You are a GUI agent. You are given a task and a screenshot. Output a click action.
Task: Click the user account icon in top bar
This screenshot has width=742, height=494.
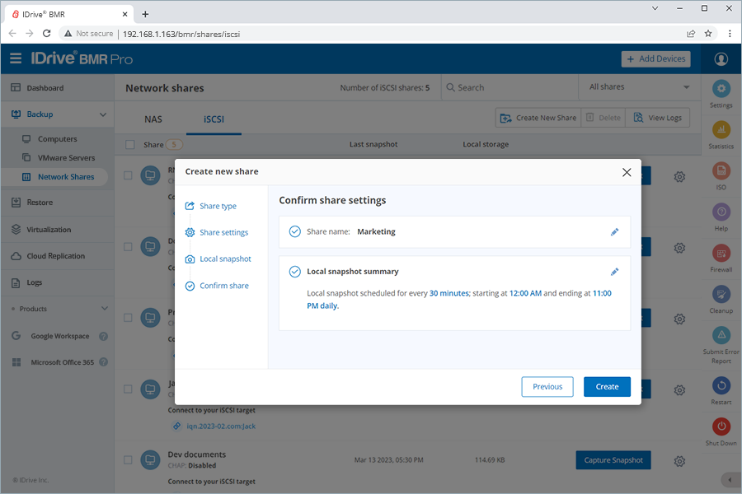[721, 58]
